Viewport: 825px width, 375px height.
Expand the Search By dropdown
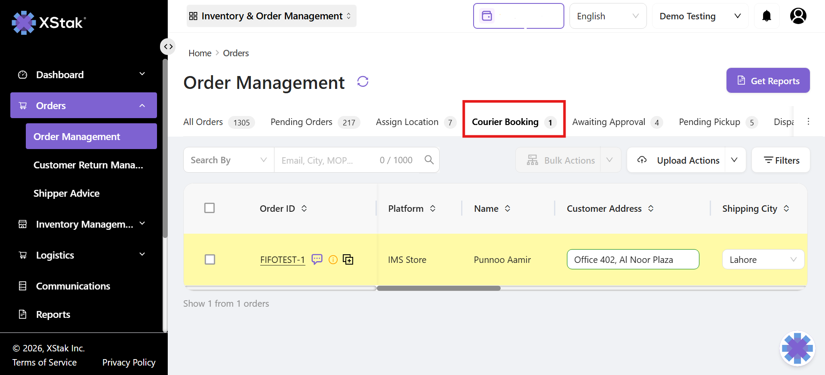tap(228, 160)
